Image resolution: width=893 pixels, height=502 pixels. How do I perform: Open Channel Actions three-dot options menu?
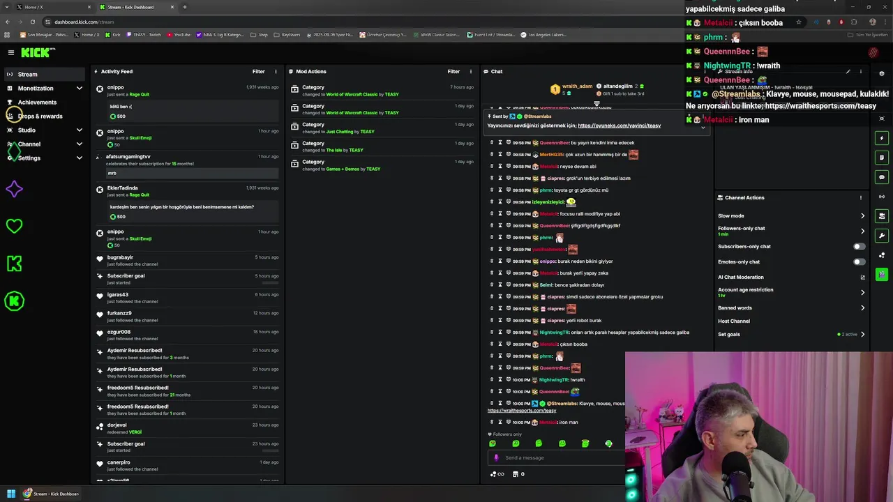[x=861, y=197]
